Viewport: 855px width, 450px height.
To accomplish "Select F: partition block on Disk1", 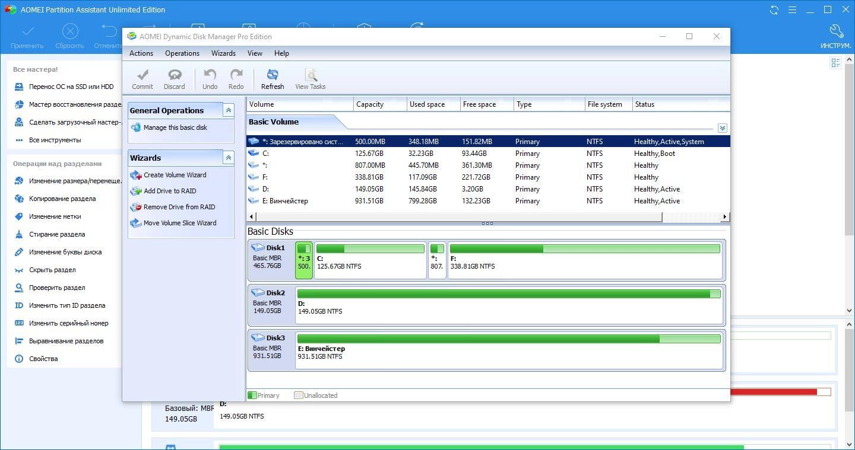I will pos(585,260).
